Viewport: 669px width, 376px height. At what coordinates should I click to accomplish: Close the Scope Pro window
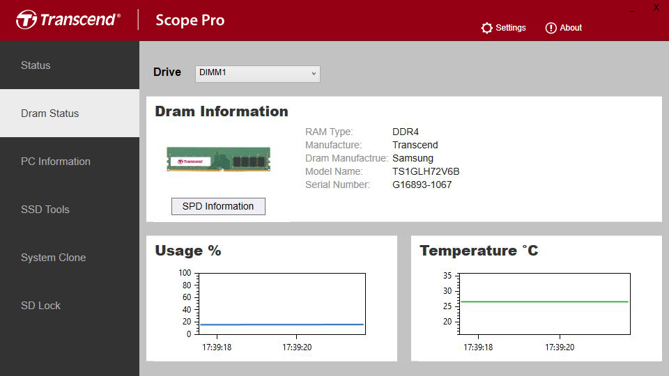656,8
